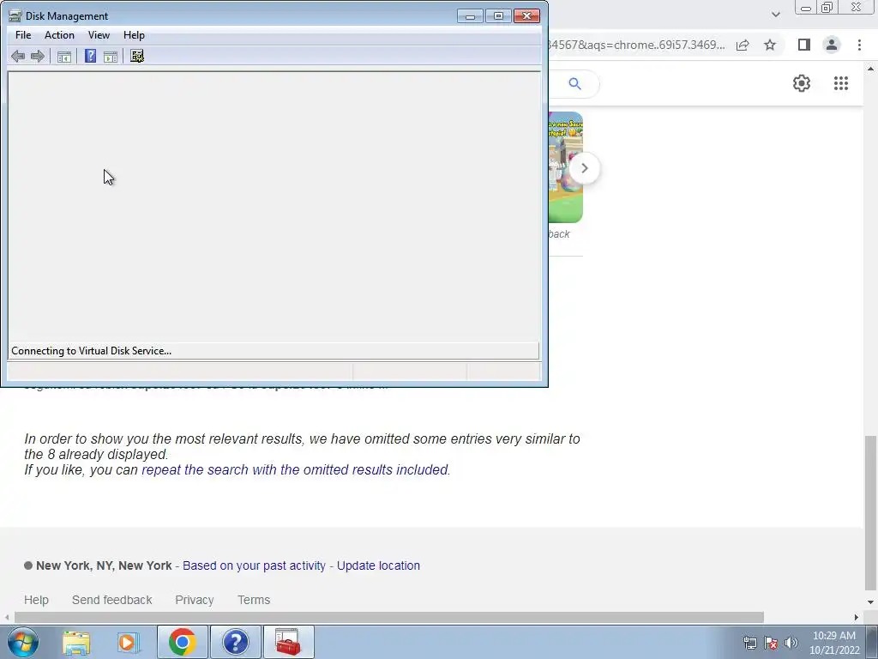Click the scroll up arrow in Chrome
878x659 pixels.
pyautogui.click(x=870, y=69)
